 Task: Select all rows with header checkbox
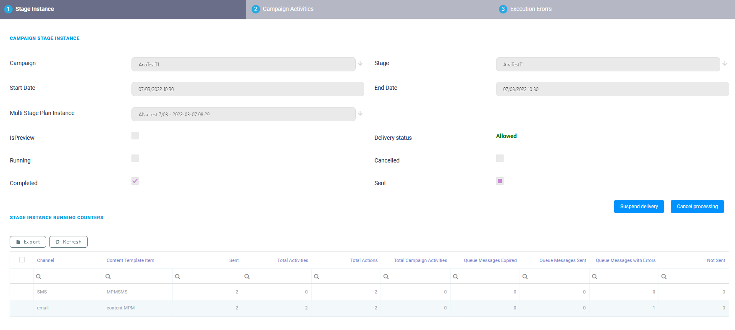click(x=22, y=260)
